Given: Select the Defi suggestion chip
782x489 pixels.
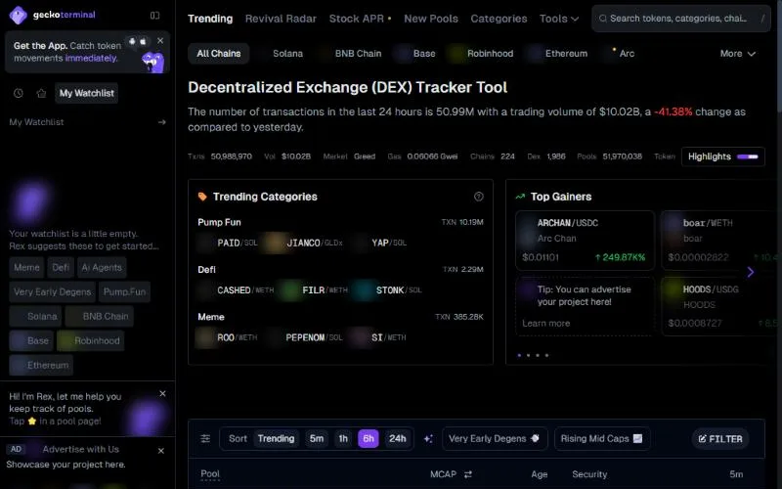Looking at the screenshot, I should pyautogui.click(x=61, y=267).
